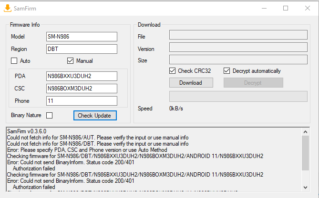Click the download progress bar
Image resolution: width=319 pixels, height=198 pixels.
coord(238,96)
